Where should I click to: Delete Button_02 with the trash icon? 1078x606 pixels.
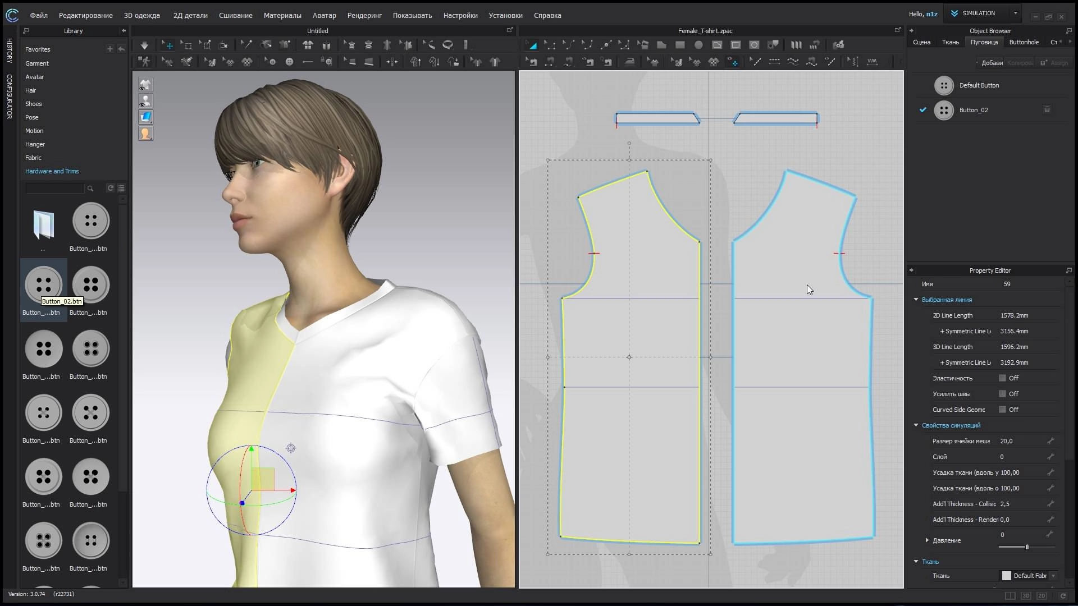(1047, 110)
